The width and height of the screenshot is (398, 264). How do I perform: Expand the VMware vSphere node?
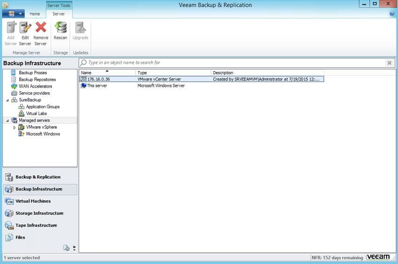point(15,127)
